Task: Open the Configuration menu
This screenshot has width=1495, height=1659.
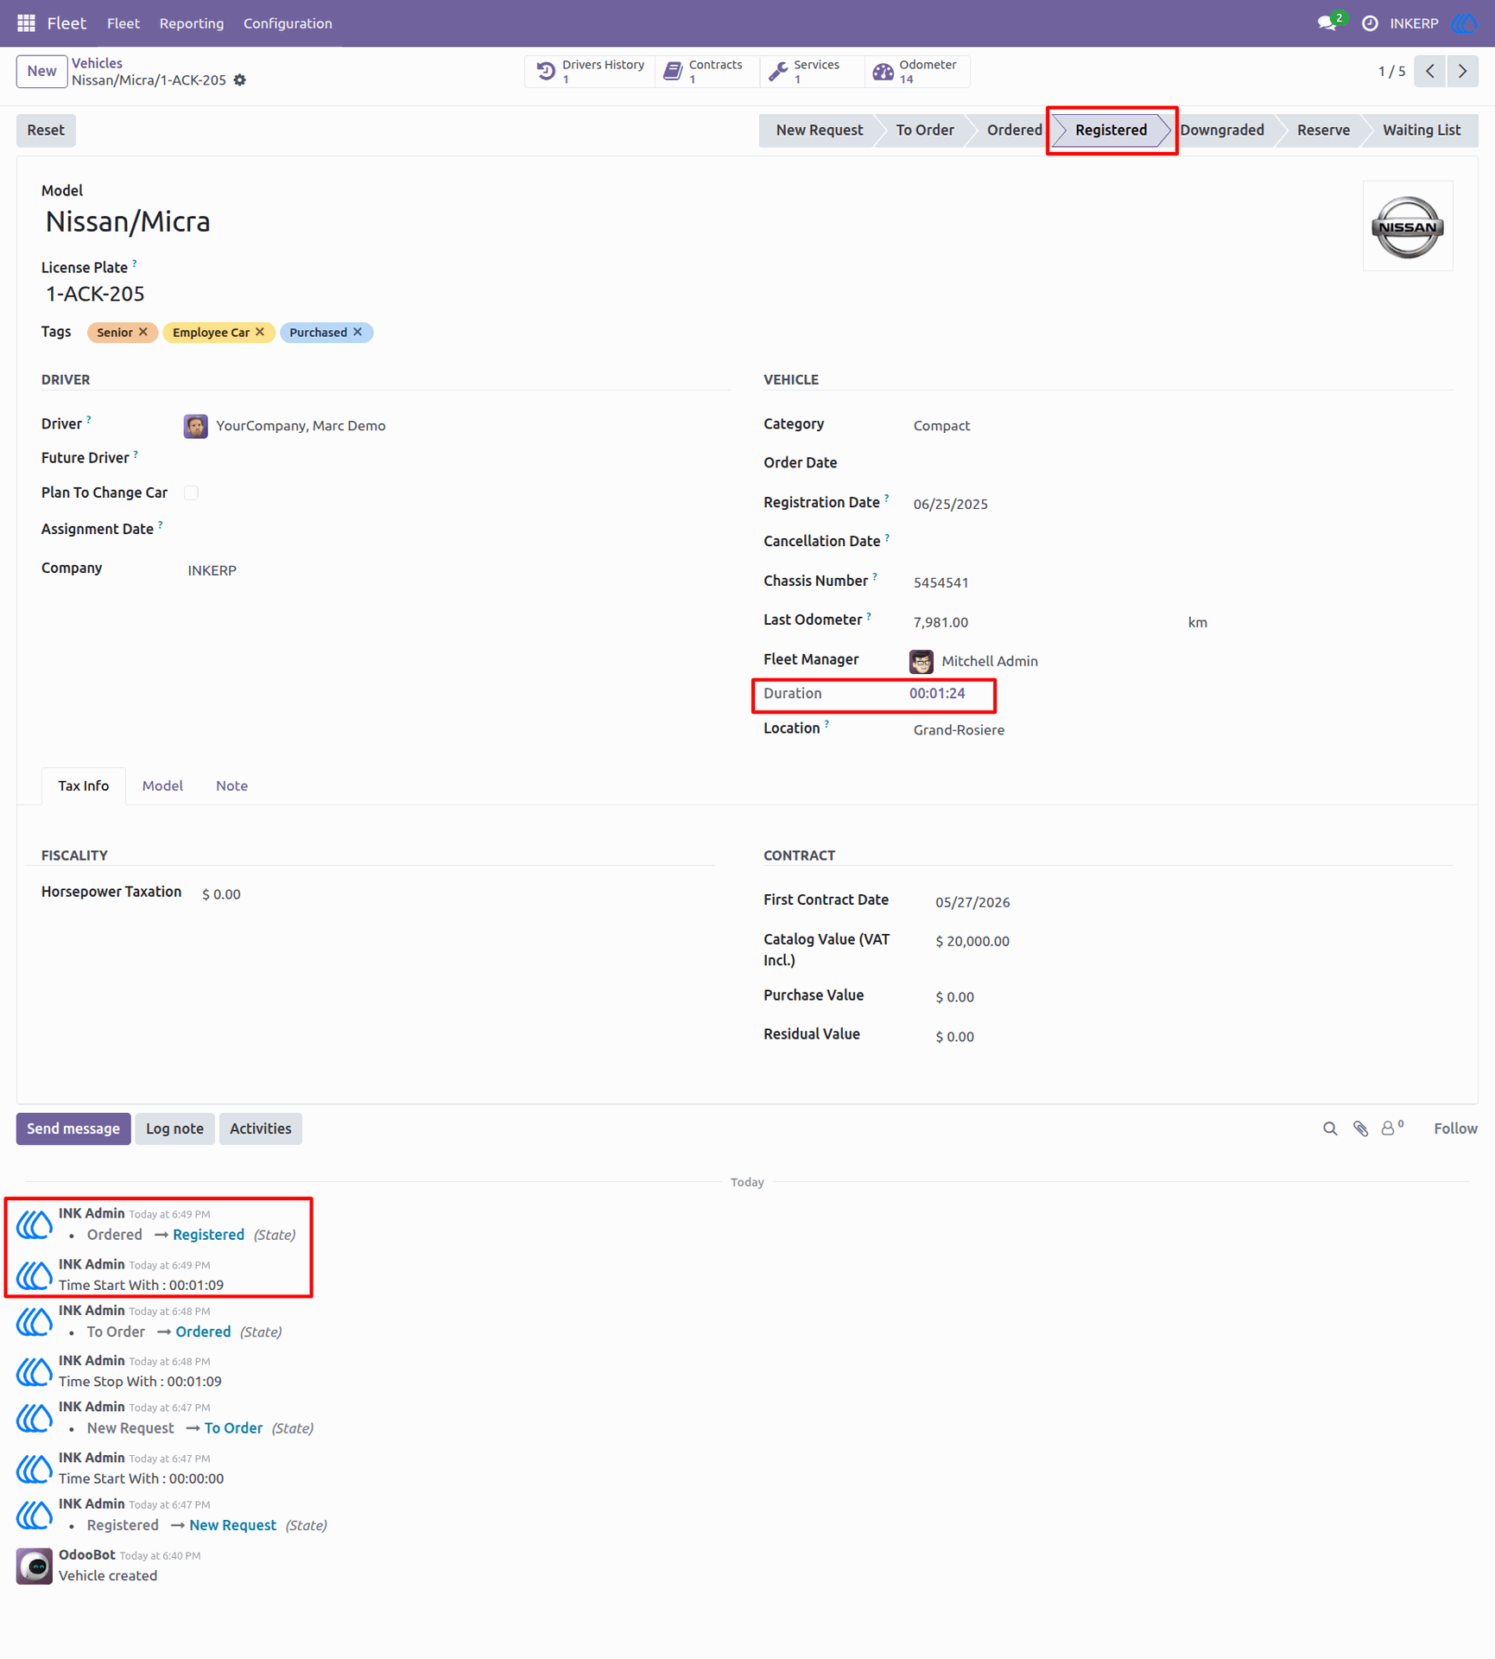Action: point(288,23)
